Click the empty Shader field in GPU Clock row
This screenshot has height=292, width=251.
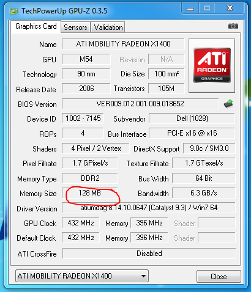[217, 223]
